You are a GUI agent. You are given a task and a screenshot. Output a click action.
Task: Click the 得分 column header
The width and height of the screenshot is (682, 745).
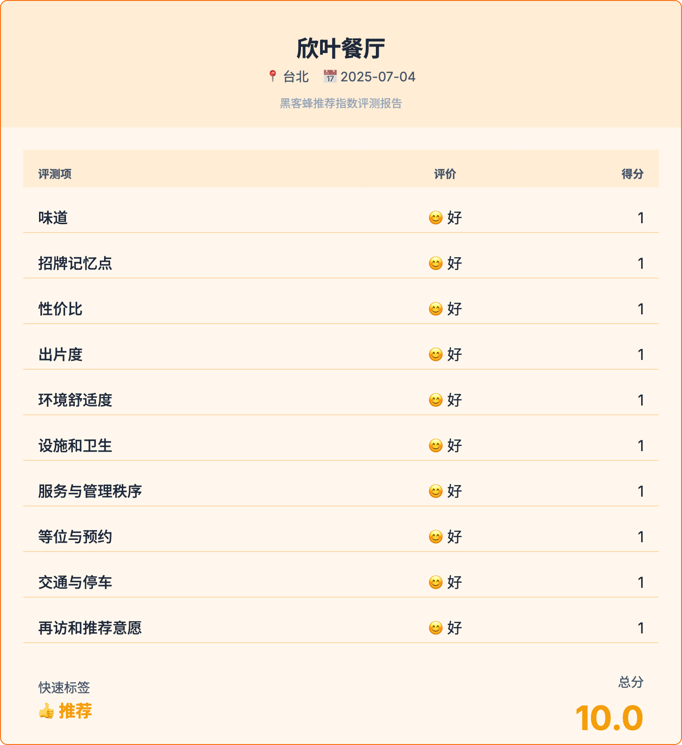point(632,174)
